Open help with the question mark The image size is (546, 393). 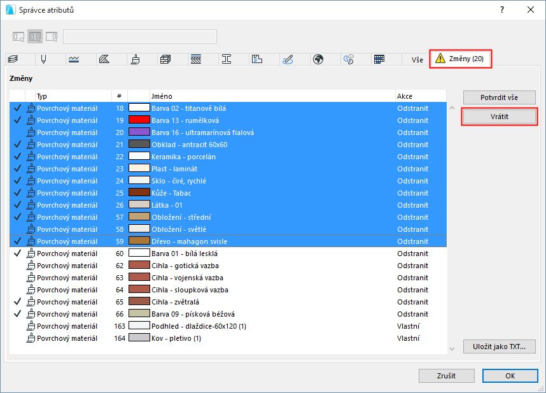pos(502,10)
